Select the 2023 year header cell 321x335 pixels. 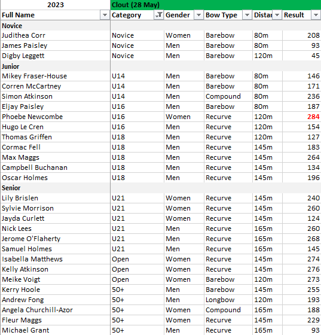click(55, 5)
